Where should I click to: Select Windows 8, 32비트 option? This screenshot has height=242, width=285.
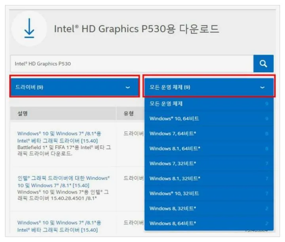tap(209, 208)
